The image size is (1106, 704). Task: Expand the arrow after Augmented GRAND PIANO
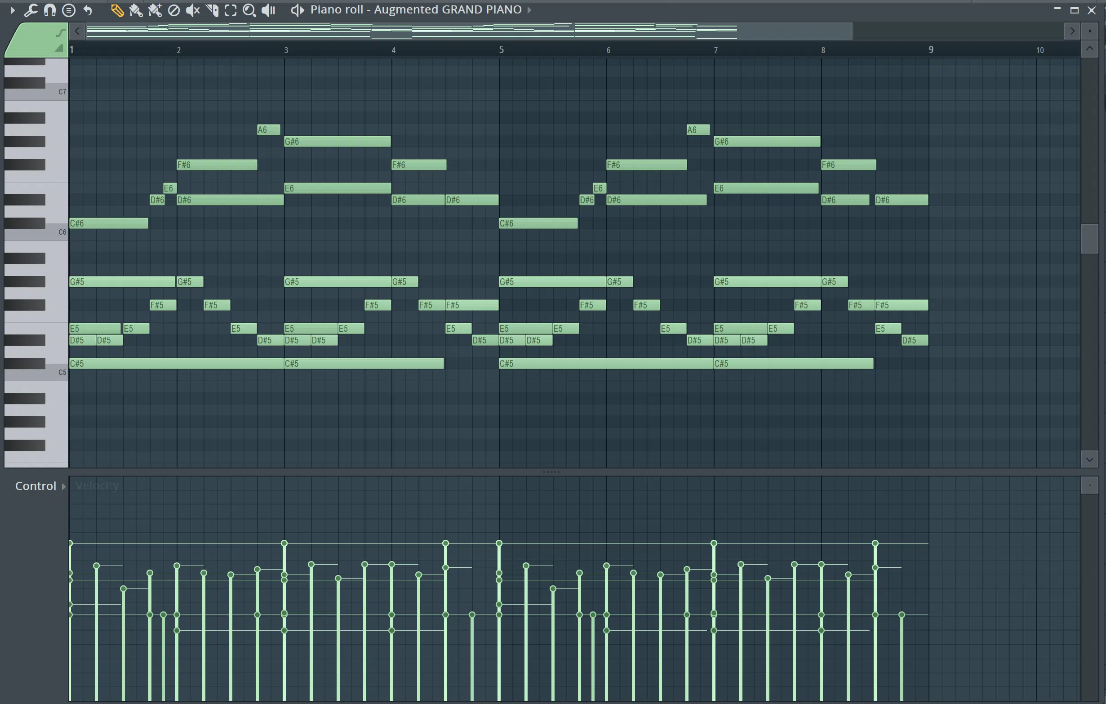[x=529, y=9]
